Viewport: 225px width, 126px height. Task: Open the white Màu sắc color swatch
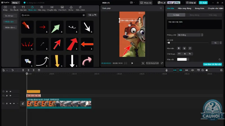(x=182, y=59)
